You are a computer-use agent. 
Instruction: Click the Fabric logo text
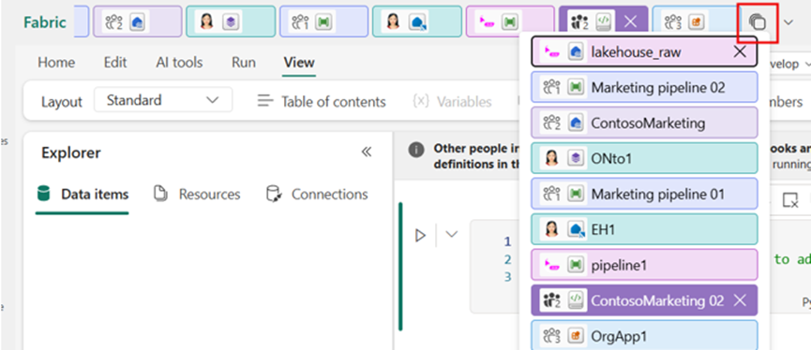click(45, 22)
